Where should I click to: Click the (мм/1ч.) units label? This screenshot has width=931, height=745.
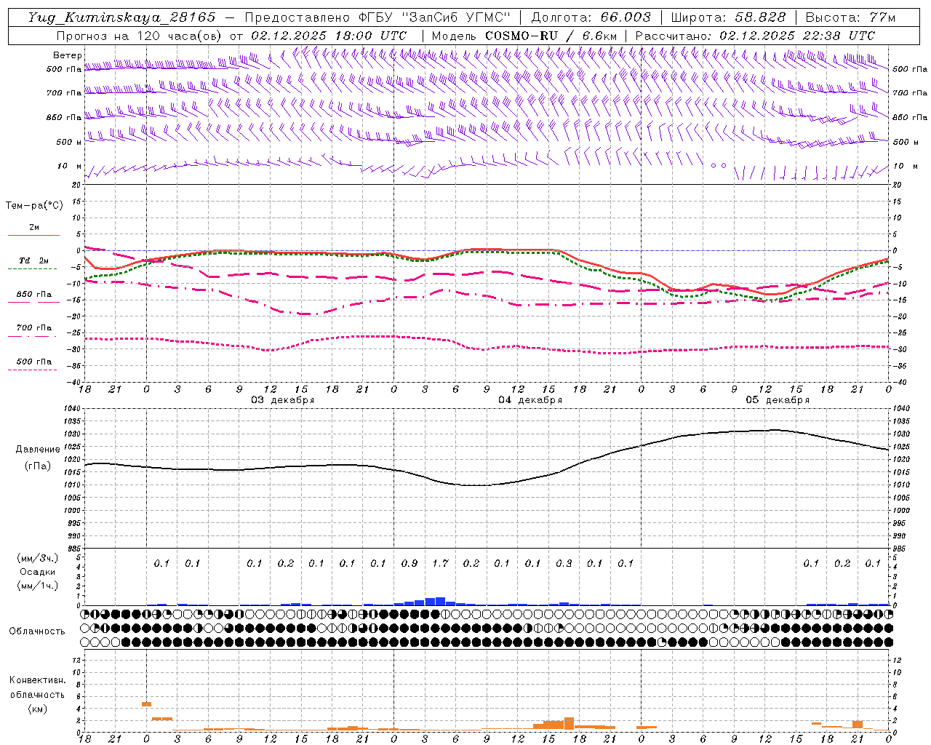click(37, 586)
